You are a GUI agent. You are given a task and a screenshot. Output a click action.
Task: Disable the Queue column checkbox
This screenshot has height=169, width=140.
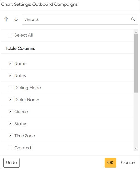(10, 112)
